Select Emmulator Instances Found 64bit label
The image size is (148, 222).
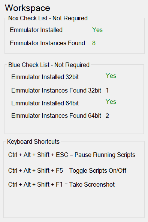[56, 116]
